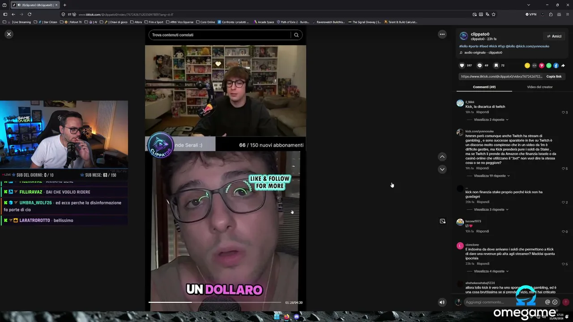Screen dimensions: 573x322
Task: Reload the page in the browser
Action: pos(30,14)
